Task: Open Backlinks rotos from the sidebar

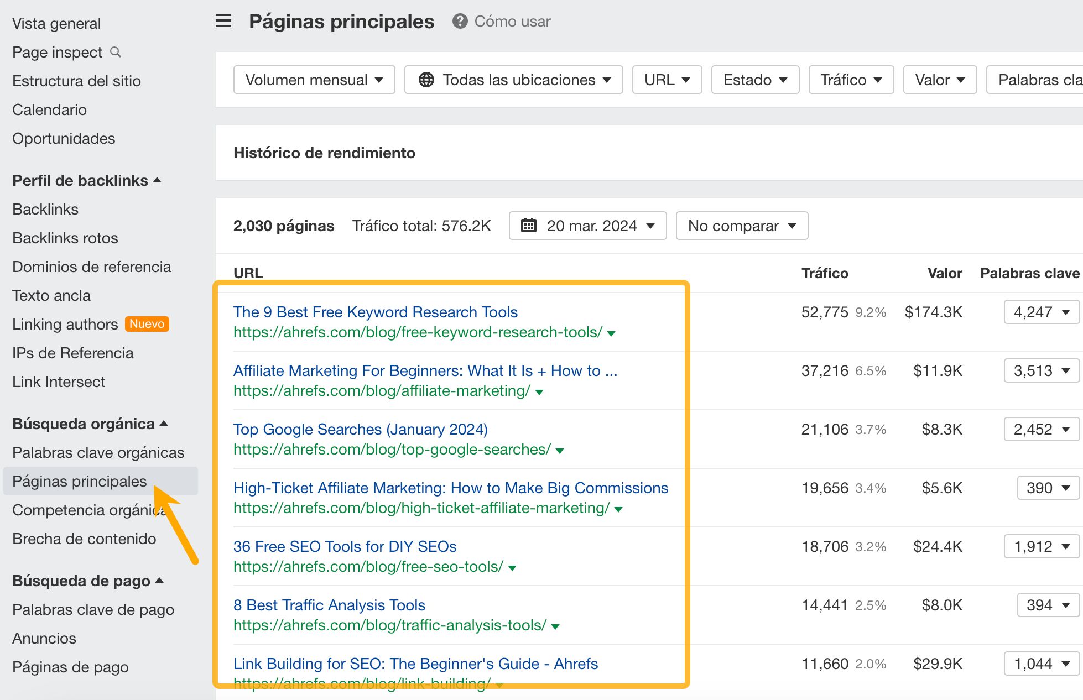Action: (x=65, y=238)
